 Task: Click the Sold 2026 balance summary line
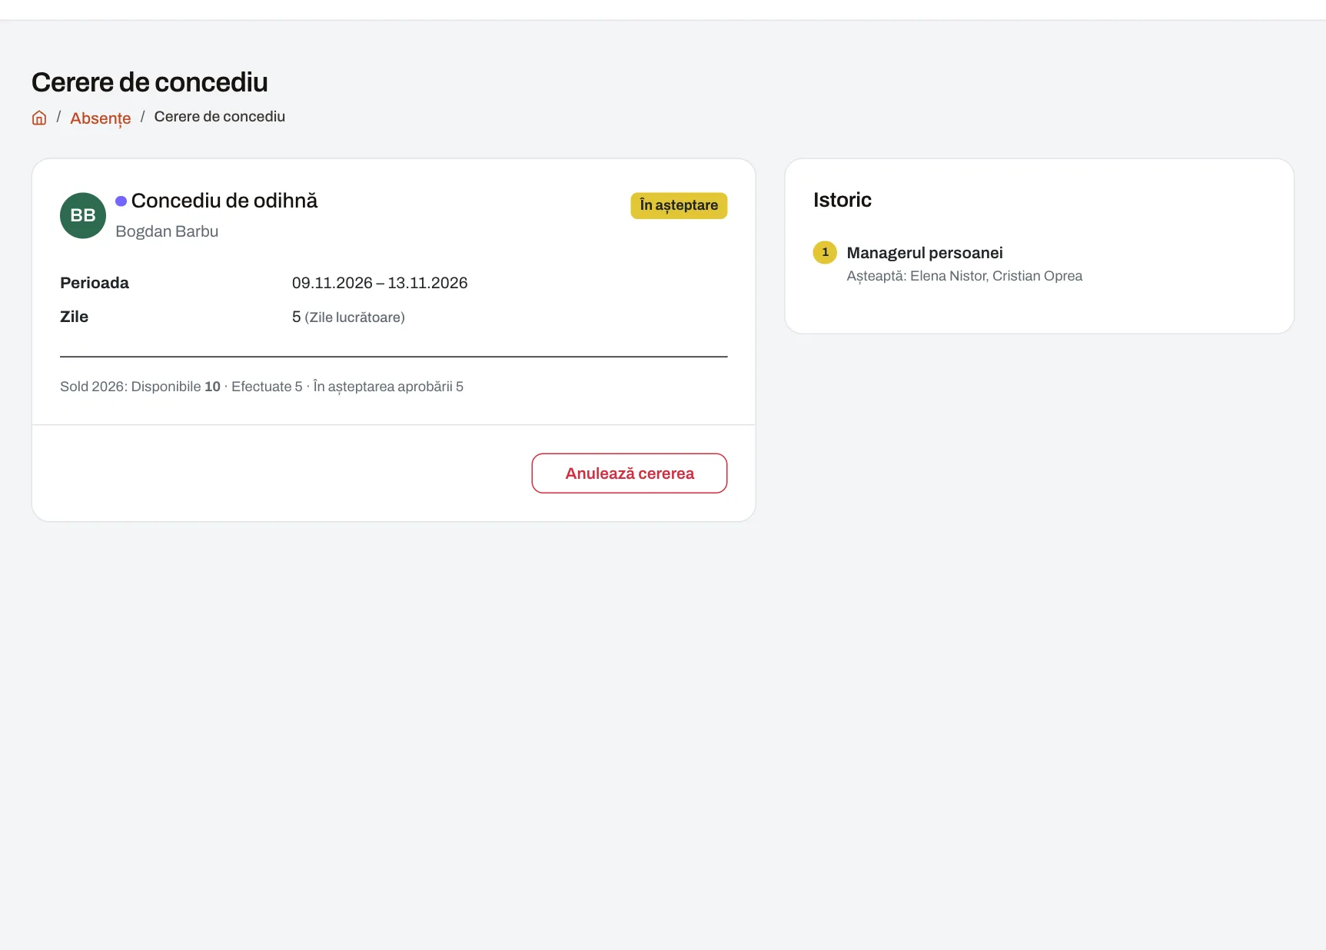click(261, 387)
